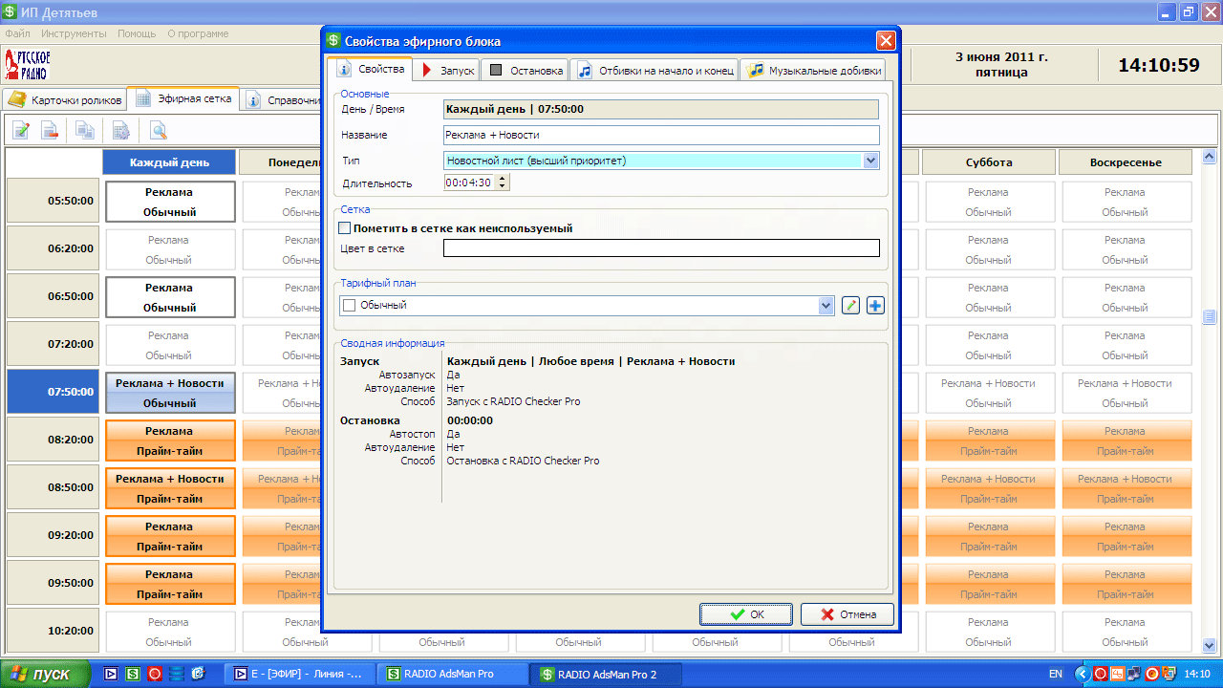The height and width of the screenshot is (688, 1223).
Task: Select Эфирная сетка tab in main window
Action: click(184, 98)
